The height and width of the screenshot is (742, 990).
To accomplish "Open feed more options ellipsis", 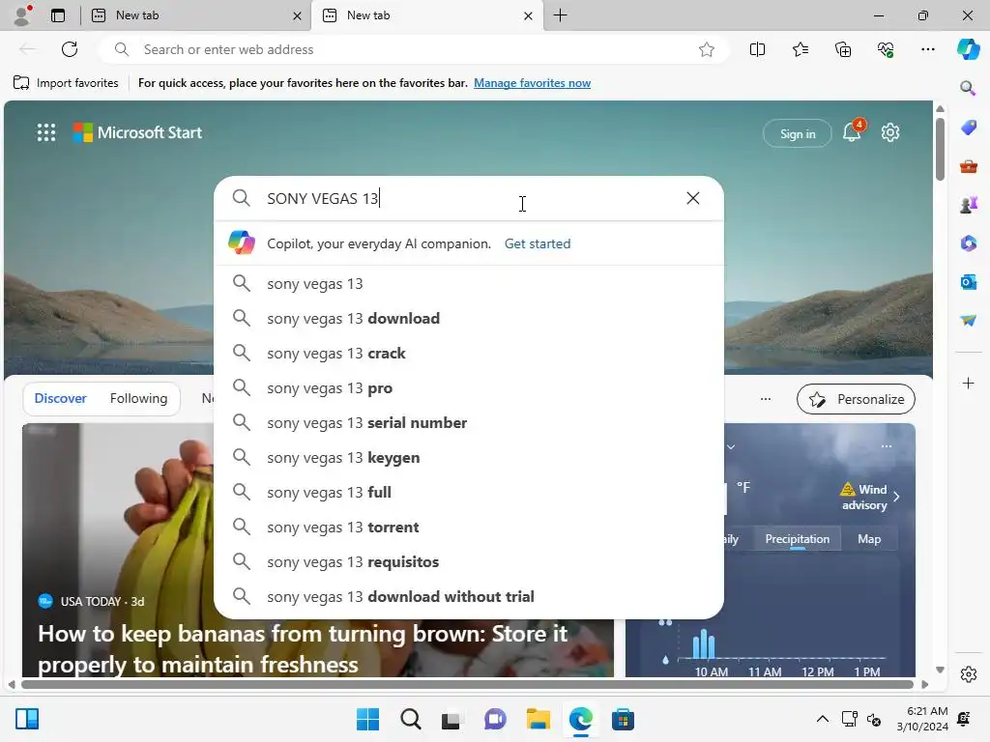I will (x=766, y=399).
